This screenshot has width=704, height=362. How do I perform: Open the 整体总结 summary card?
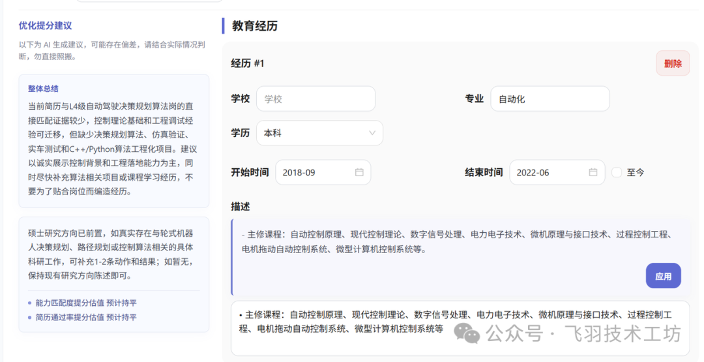(113, 141)
